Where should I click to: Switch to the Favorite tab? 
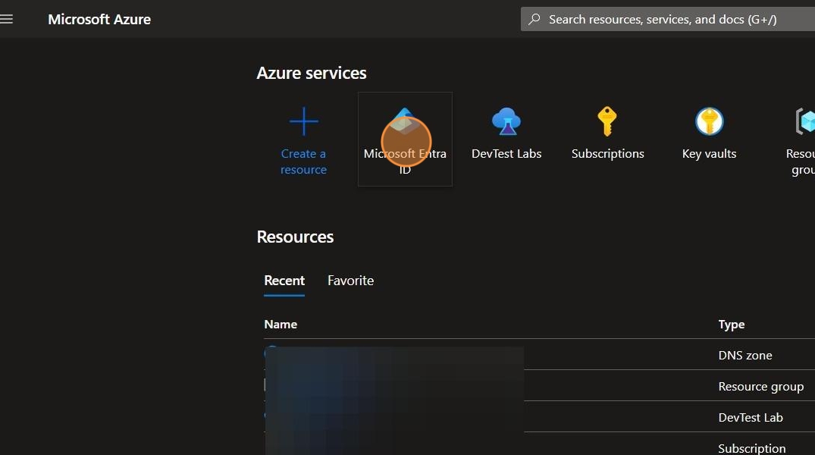click(x=350, y=281)
